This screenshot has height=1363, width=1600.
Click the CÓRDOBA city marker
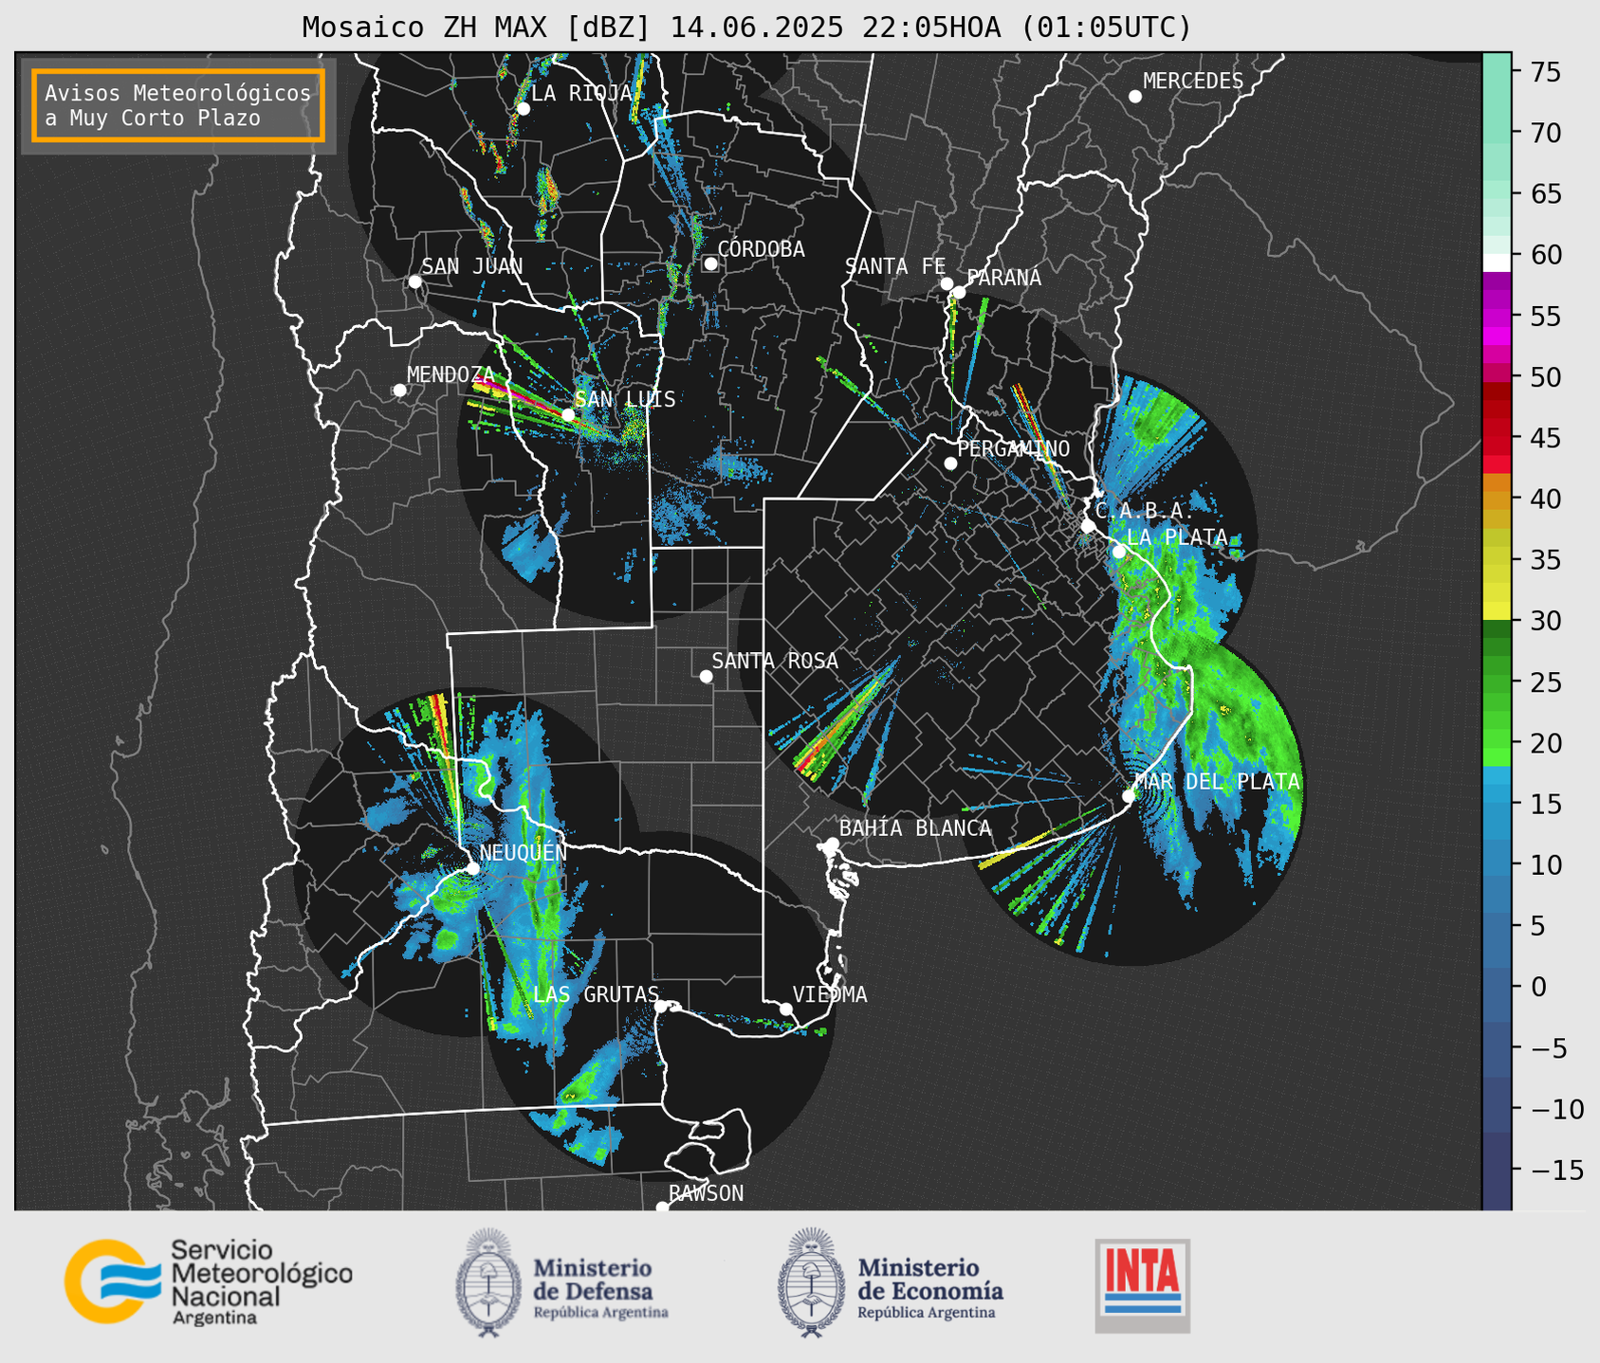(x=710, y=264)
